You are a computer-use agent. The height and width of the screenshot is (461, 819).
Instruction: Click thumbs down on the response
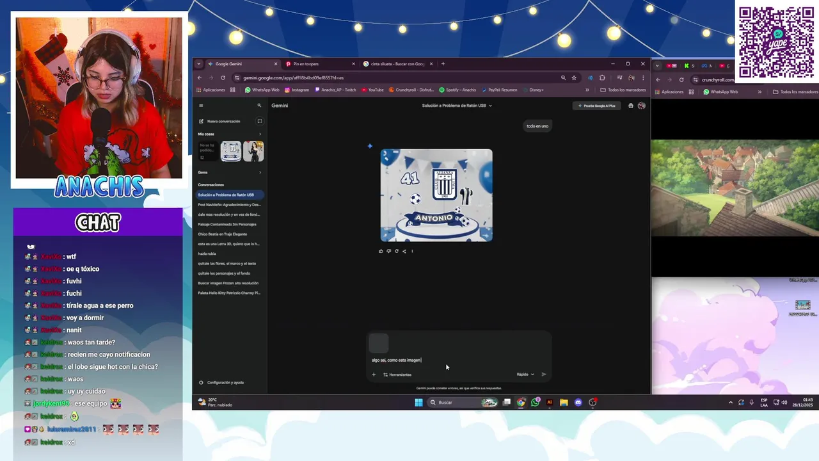pyautogui.click(x=388, y=251)
